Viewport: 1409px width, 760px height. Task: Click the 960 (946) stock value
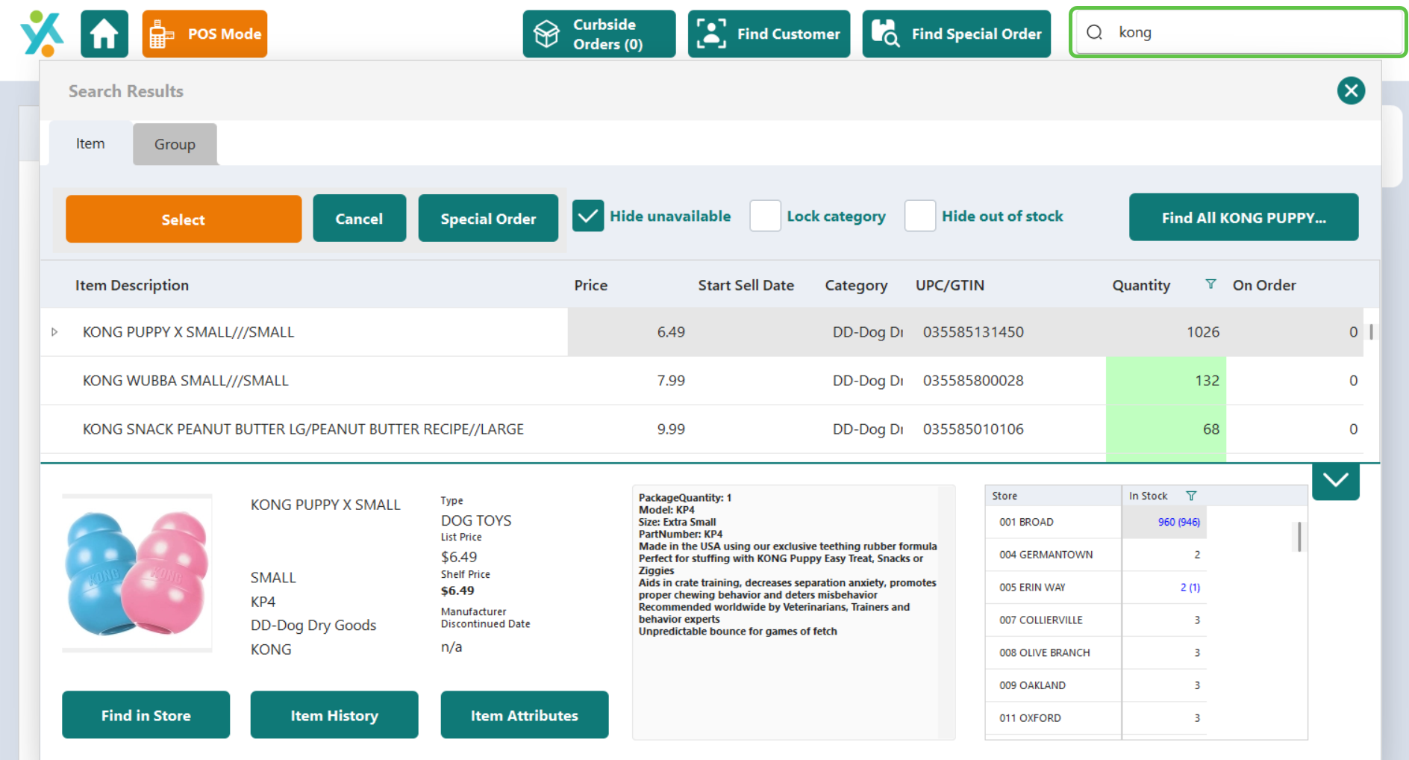point(1179,522)
